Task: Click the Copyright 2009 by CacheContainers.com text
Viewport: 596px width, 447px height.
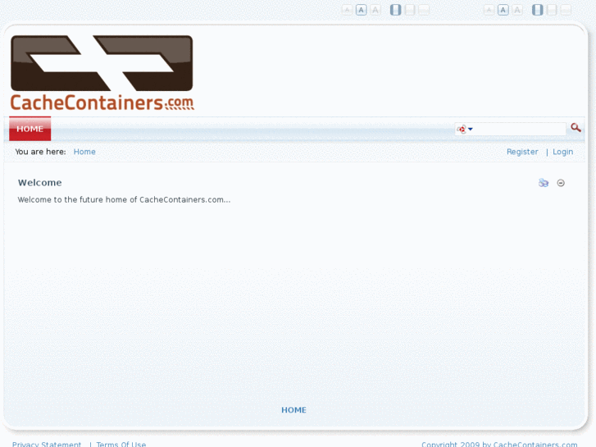Action: click(x=499, y=445)
